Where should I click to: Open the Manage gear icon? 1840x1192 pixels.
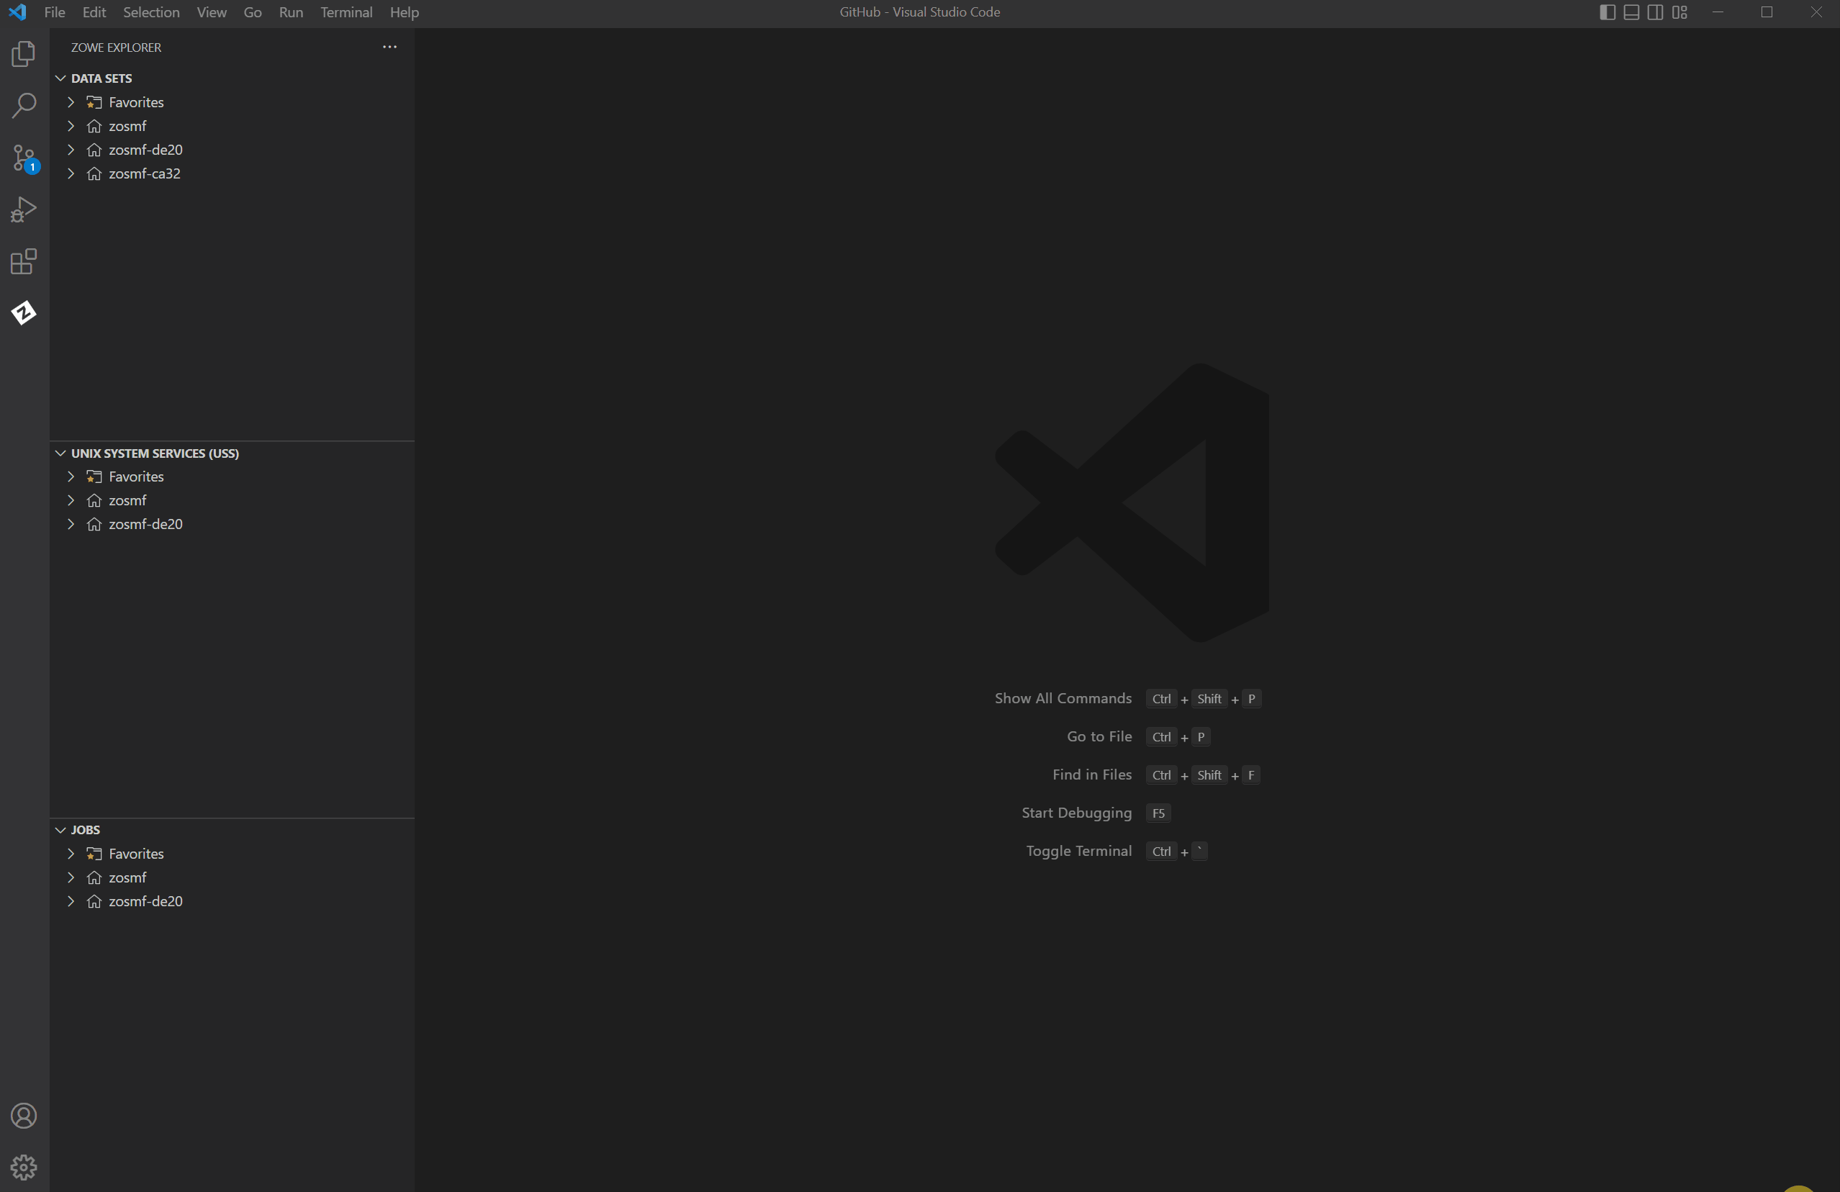coord(24,1167)
